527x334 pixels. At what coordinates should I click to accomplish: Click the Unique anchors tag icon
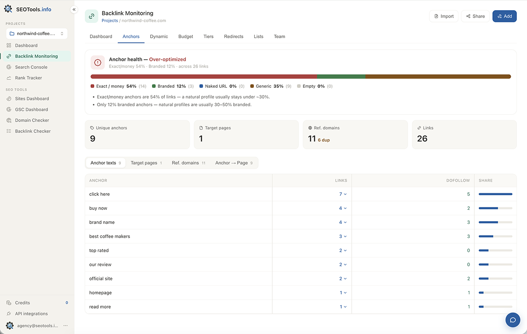coord(92,128)
